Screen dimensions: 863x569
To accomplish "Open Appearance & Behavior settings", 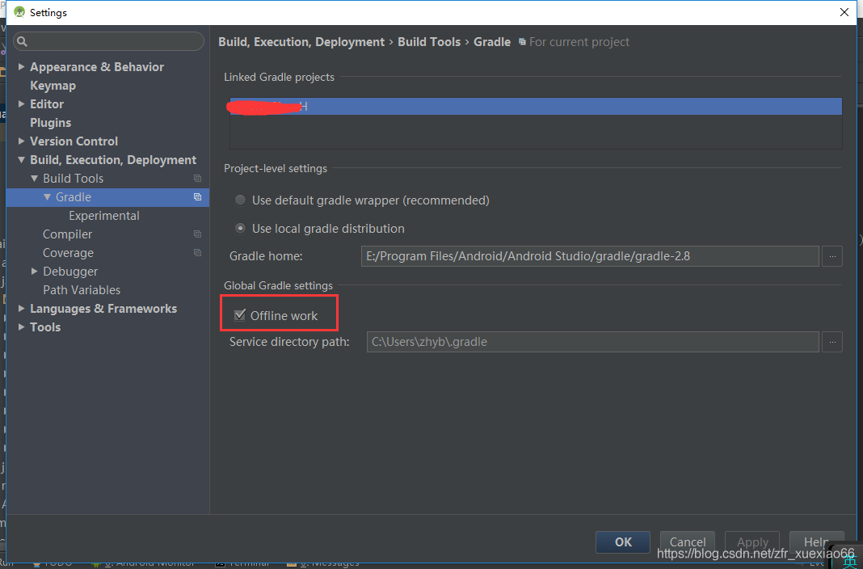I will pos(97,66).
